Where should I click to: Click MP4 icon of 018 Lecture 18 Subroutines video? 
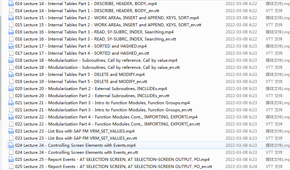(11, 60)
